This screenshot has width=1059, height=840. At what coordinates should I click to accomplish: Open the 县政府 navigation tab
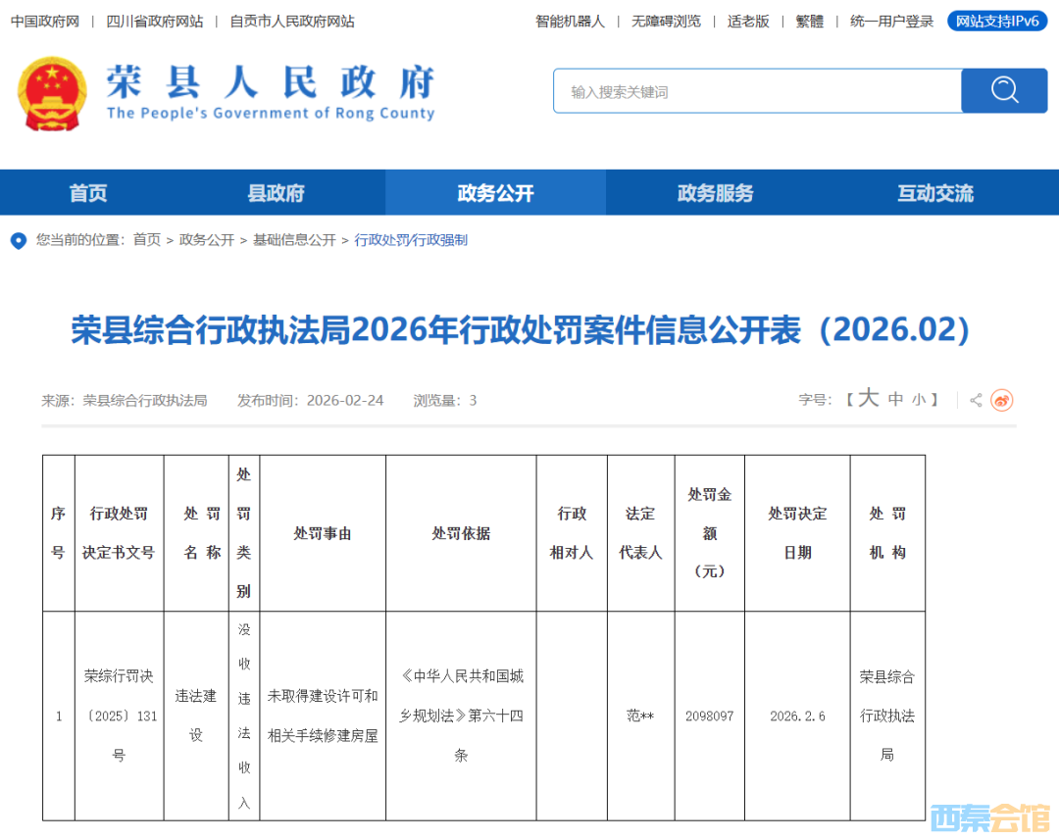pyautogui.click(x=276, y=193)
